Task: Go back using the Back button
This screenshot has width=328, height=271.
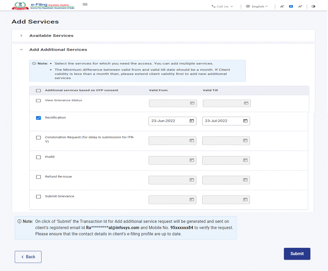Action: [x=28, y=257]
